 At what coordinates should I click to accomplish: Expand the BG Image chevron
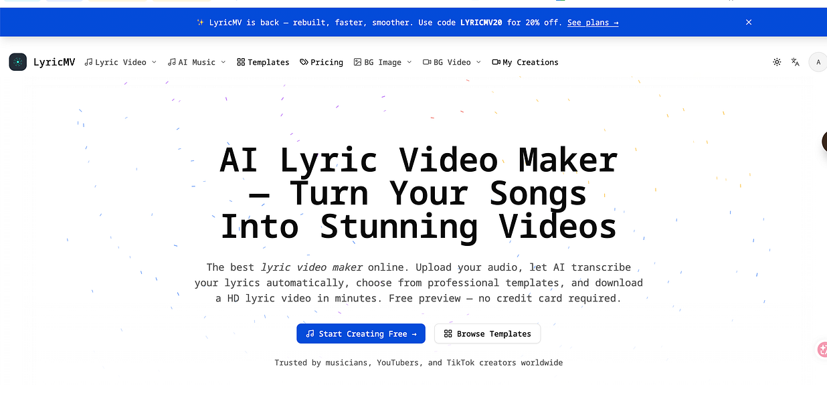tap(409, 62)
